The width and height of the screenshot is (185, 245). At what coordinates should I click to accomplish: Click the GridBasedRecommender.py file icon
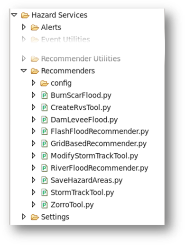(x=45, y=144)
